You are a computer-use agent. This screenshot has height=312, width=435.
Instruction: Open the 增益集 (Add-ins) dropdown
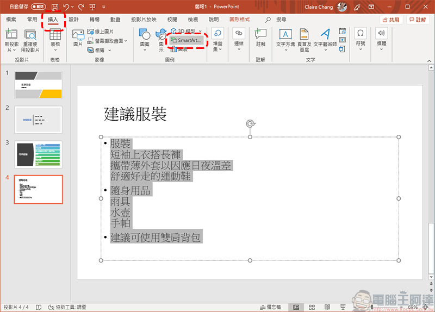pyautogui.click(x=217, y=40)
